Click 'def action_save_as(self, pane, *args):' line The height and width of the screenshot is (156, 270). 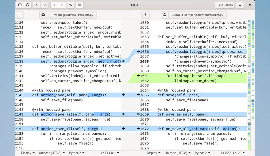tap(72, 114)
